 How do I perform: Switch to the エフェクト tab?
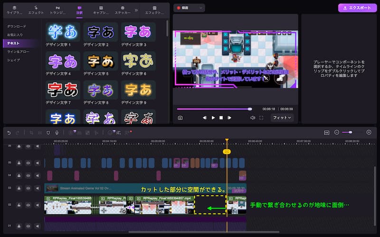[36, 10]
